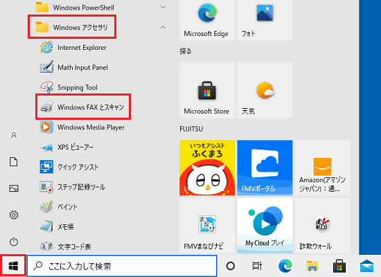The width and height of the screenshot is (381, 277).
Task: Open Documents from the Start sidebar
Action: coord(14,162)
